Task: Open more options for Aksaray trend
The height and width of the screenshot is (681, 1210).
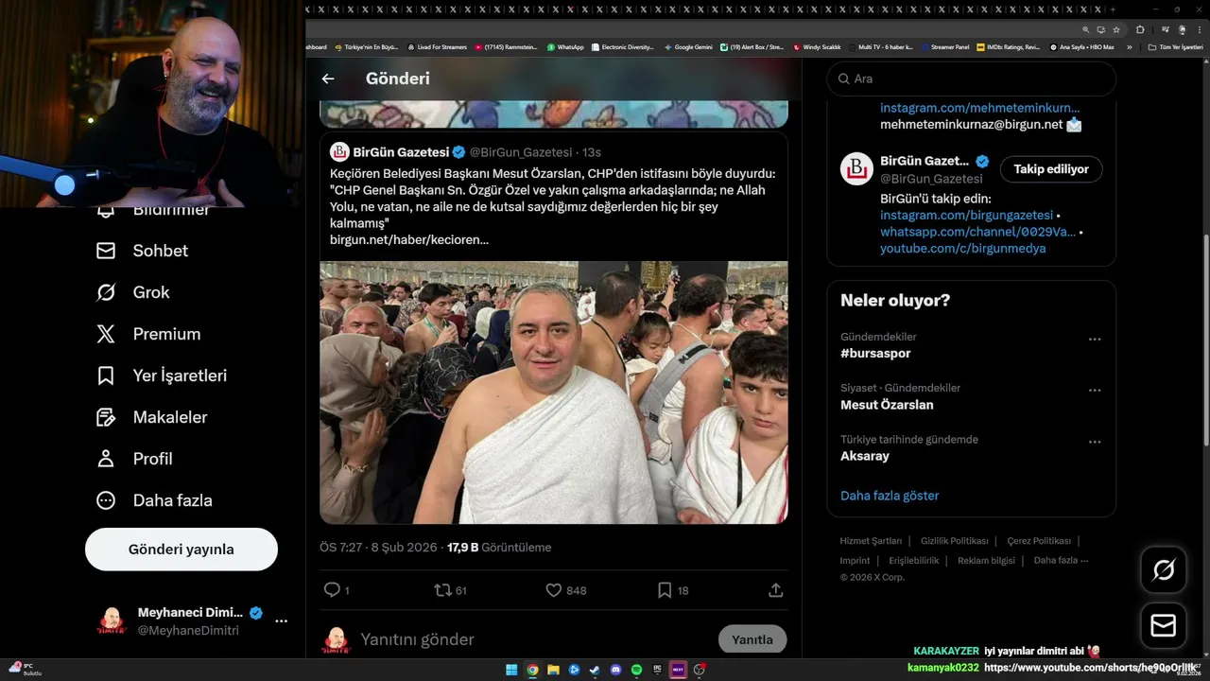Action: point(1095,442)
